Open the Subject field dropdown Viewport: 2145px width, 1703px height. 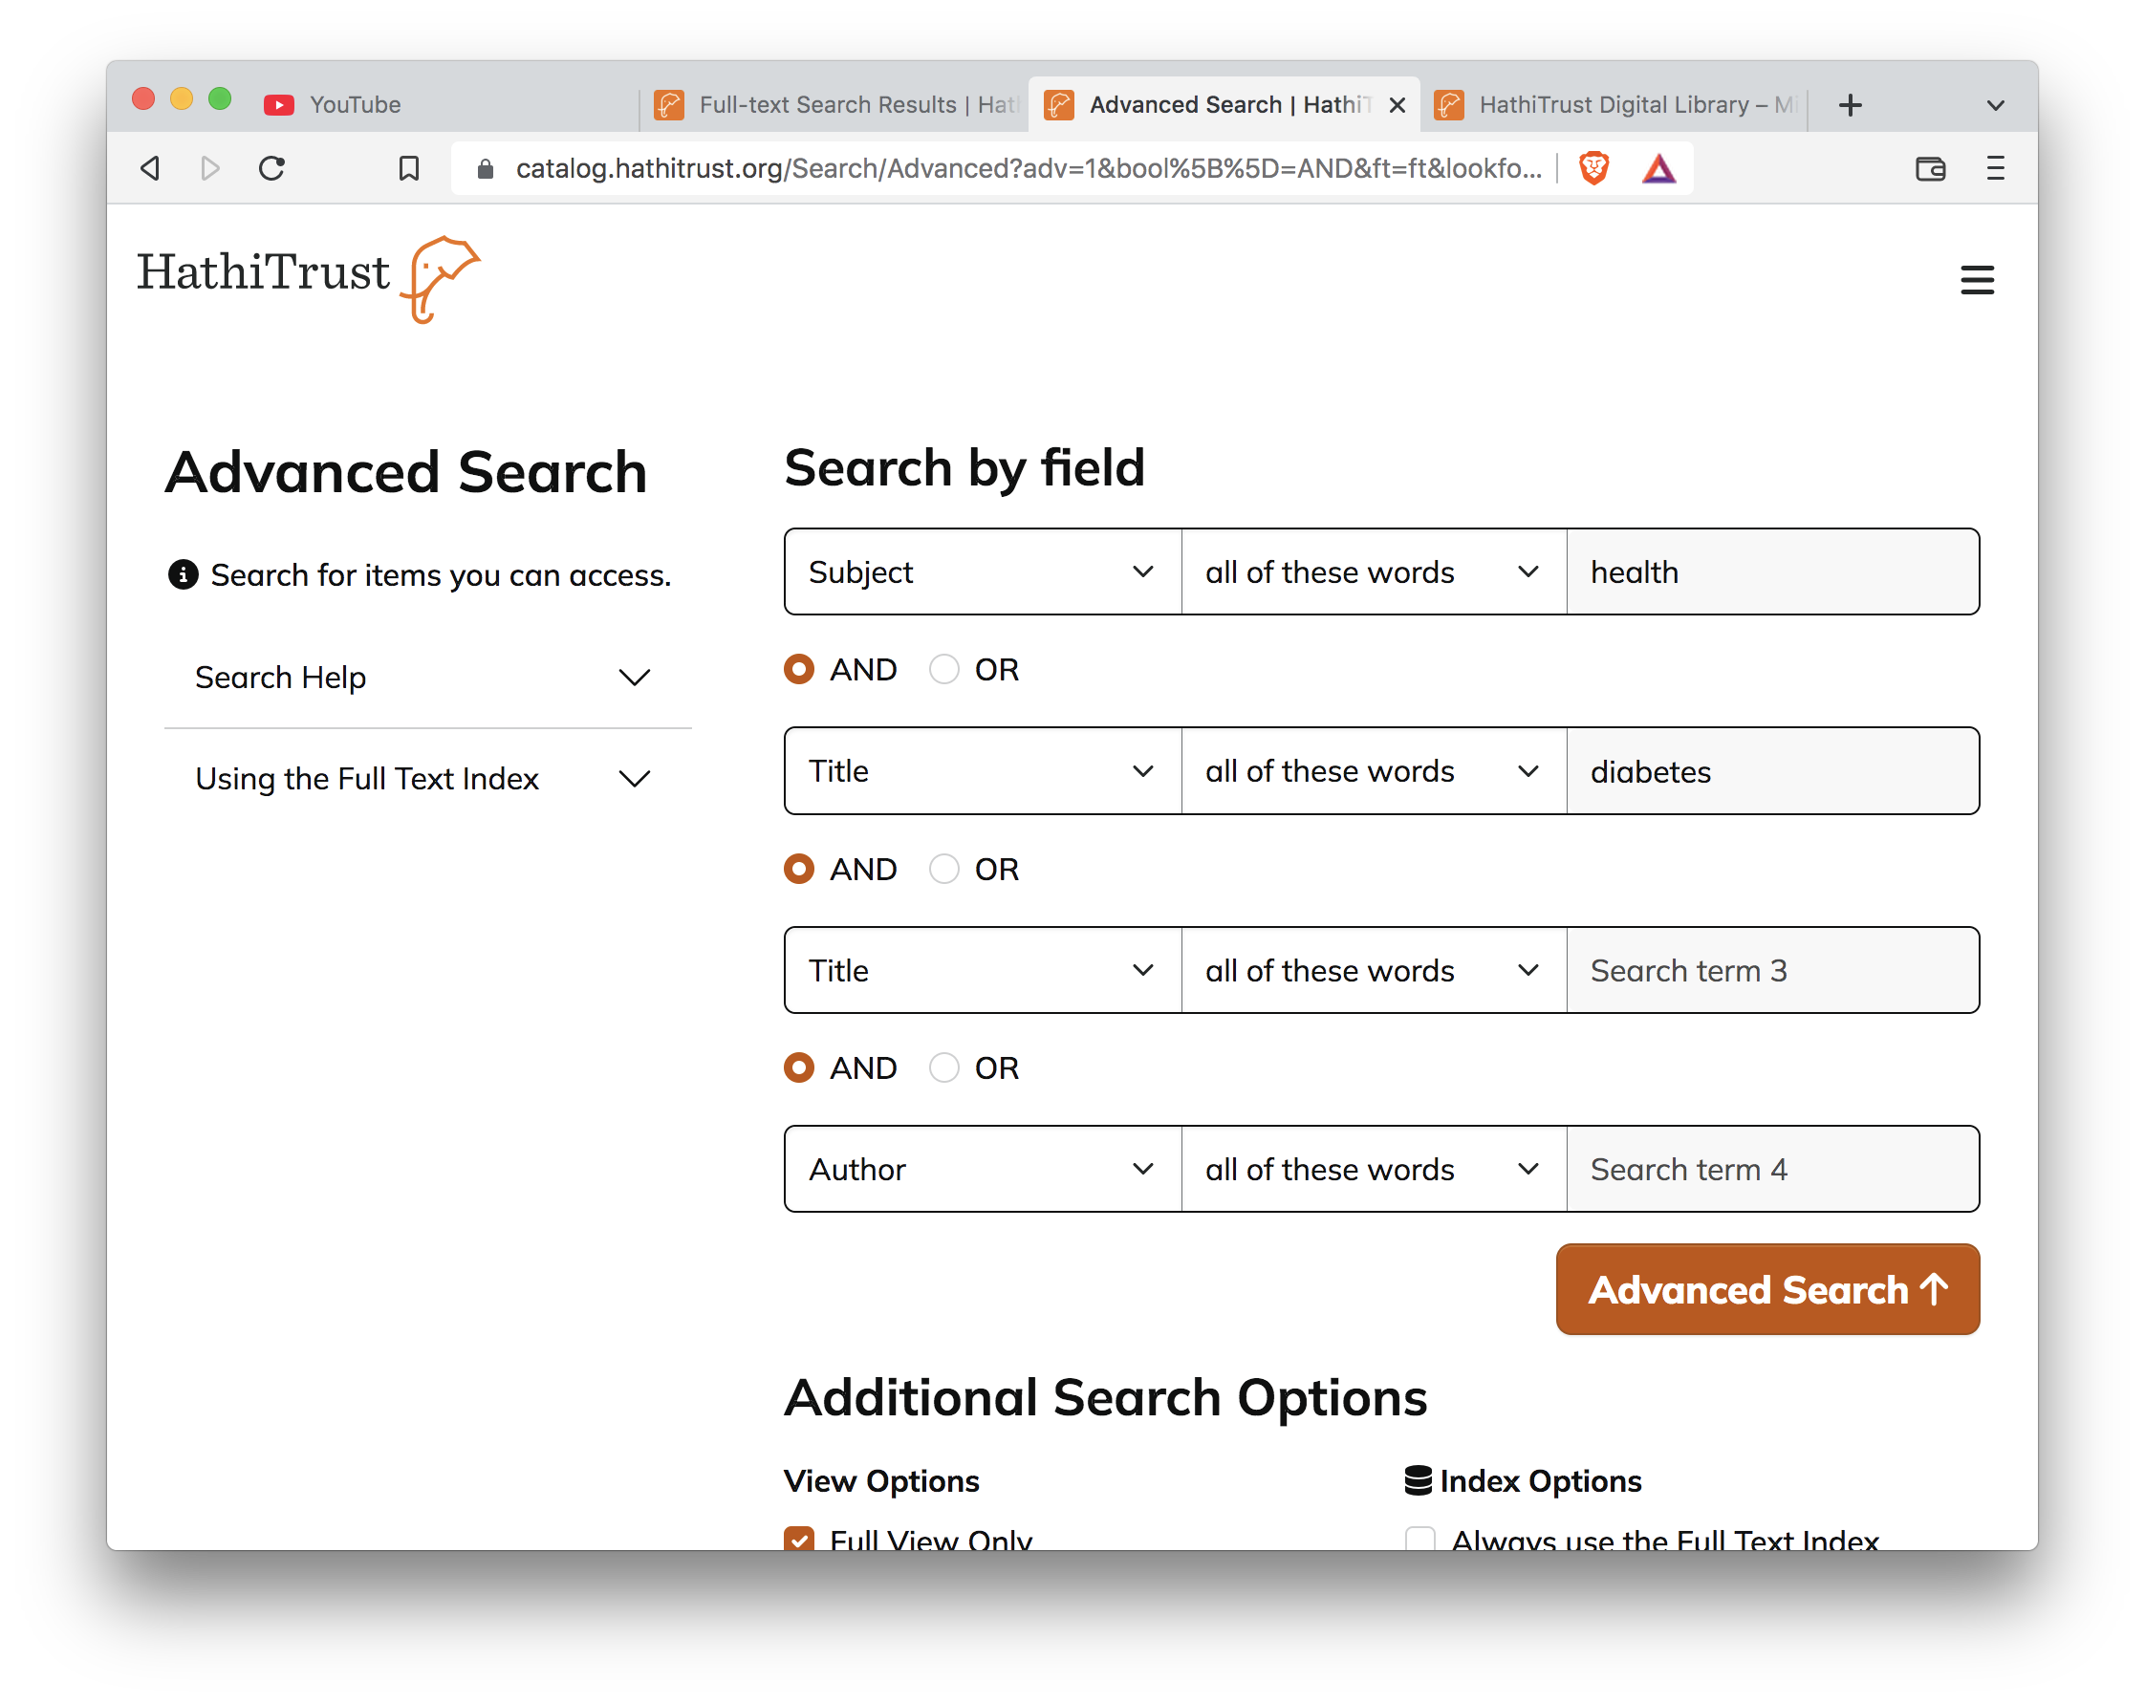pyautogui.click(x=981, y=572)
